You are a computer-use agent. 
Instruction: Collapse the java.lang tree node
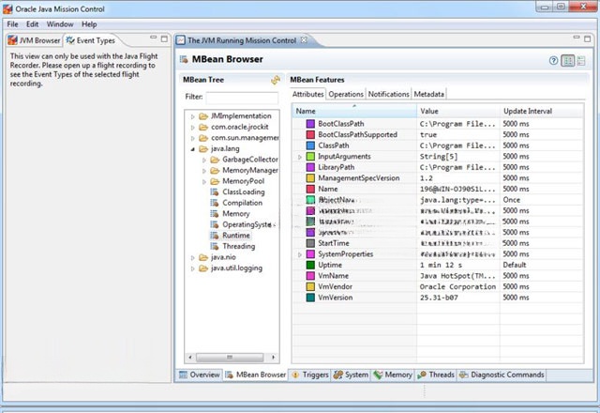tap(193, 149)
